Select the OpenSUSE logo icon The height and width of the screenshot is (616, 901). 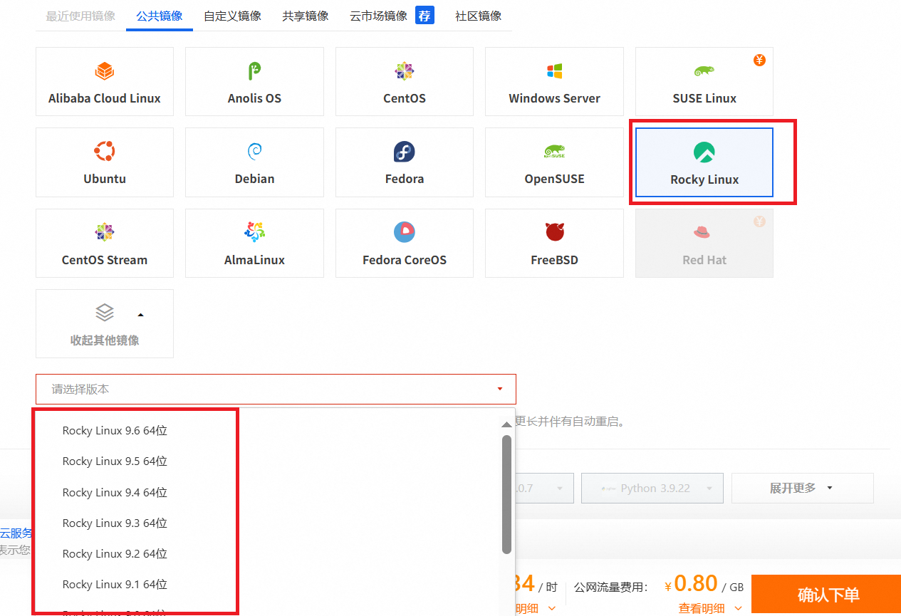(554, 151)
